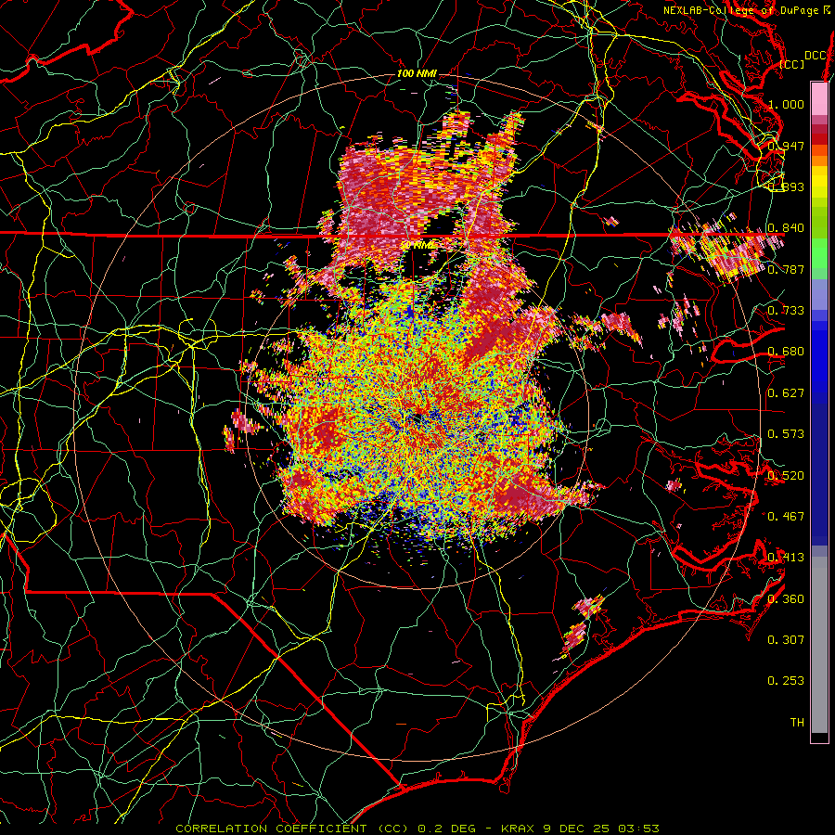
Task: Click the 0.680 scale value
Action: point(786,352)
